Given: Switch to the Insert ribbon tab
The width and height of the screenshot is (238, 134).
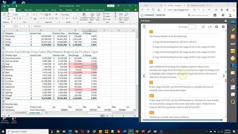Looking at the screenshot, I should (19, 10).
